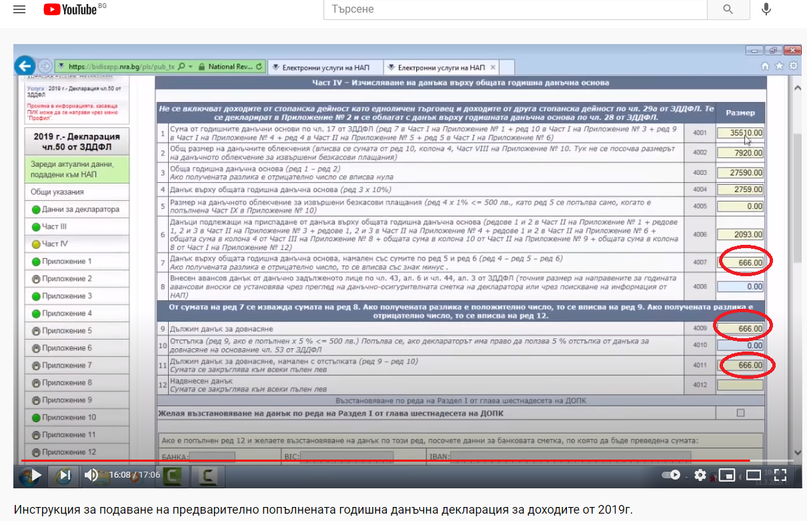Open 'Данни за декларатора' section
This screenshot has width=807, height=521.
tap(77, 209)
